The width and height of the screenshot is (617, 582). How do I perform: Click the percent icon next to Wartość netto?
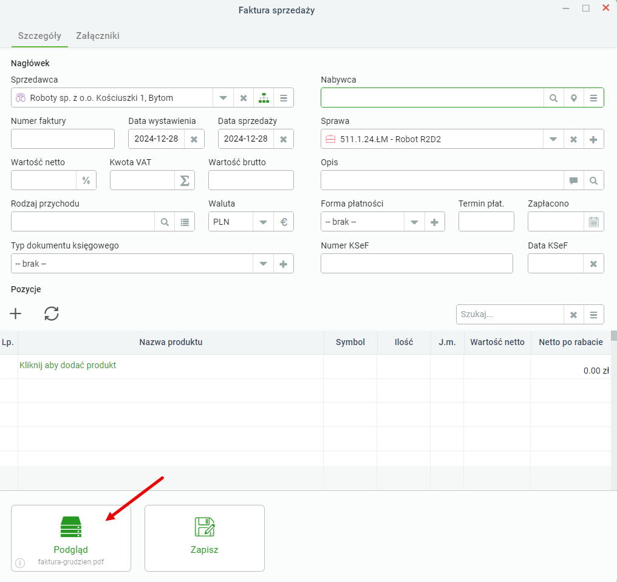(x=86, y=181)
